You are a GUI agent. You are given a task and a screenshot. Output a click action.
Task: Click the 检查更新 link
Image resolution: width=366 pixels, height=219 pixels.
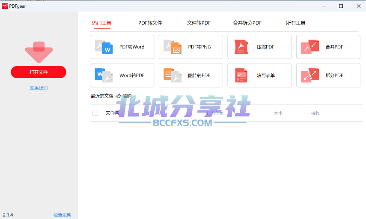62,215
